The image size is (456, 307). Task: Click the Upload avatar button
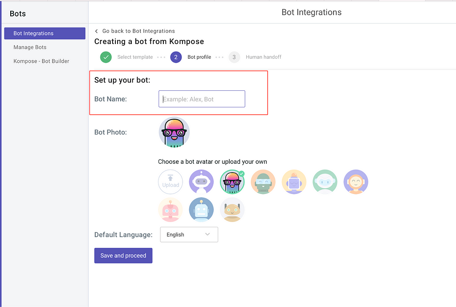[171, 182]
